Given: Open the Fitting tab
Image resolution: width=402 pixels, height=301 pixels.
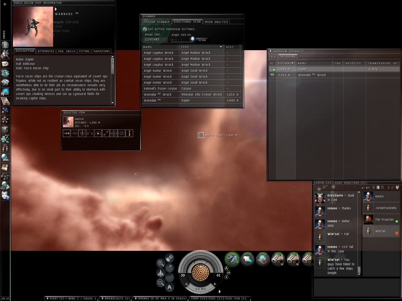Looking at the screenshot, I should (x=84, y=51).
